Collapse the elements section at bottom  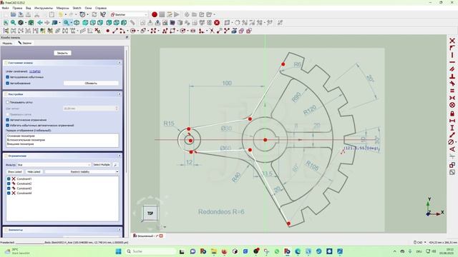point(120,230)
